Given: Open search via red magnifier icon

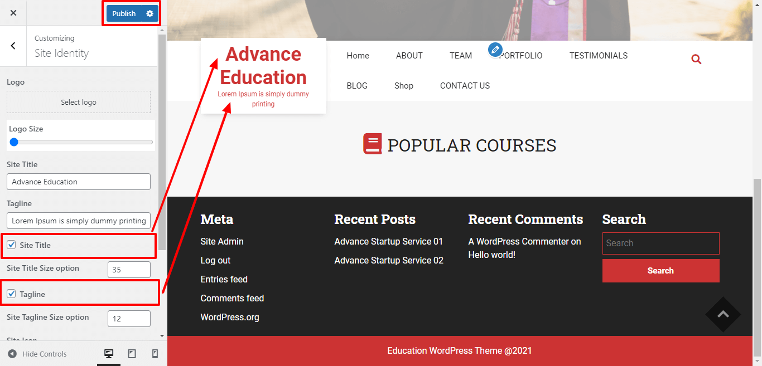Looking at the screenshot, I should (696, 59).
